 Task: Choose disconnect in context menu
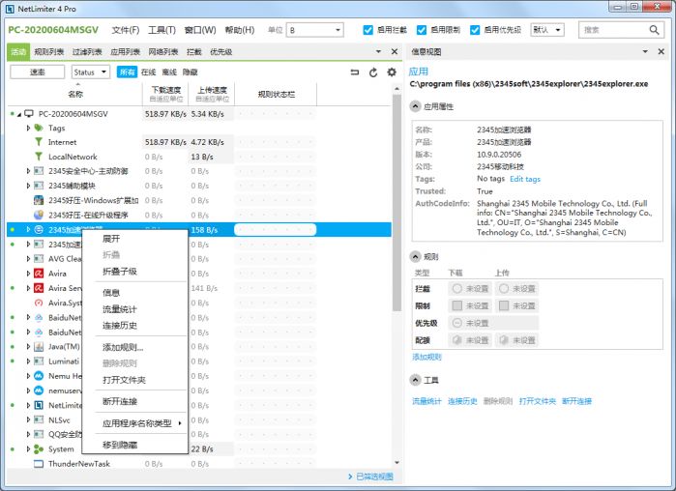point(120,401)
